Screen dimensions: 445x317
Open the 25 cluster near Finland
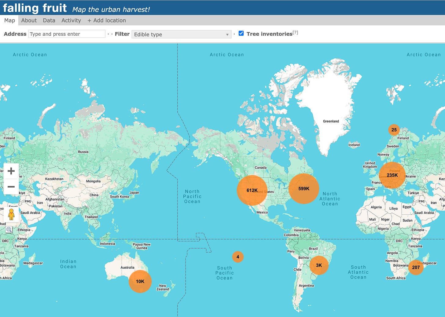click(x=394, y=130)
